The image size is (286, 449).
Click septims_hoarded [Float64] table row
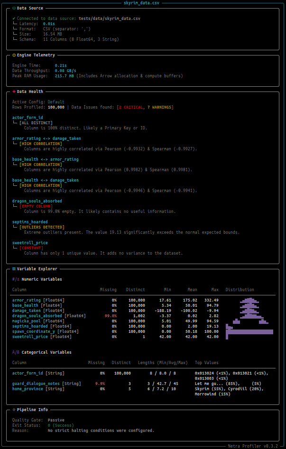pos(143,326)
